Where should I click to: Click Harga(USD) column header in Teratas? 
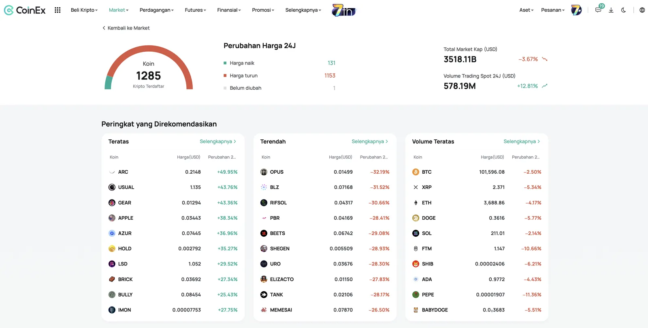click(x=189, y=157)
